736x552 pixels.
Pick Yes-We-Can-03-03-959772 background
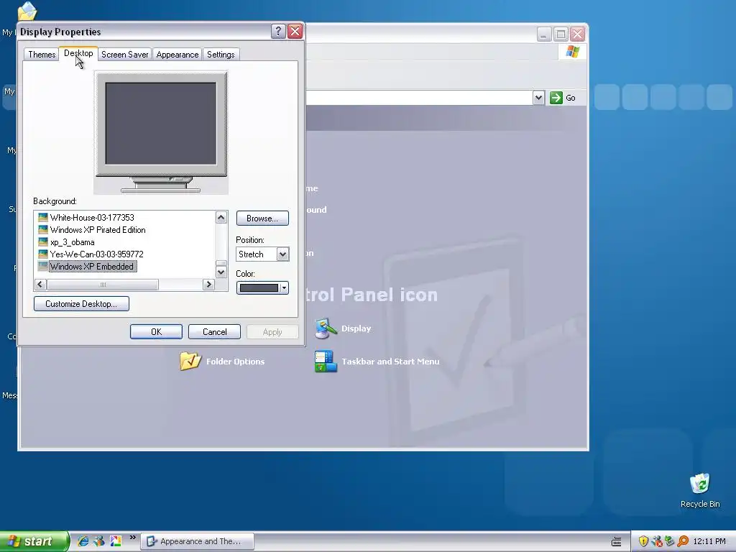[x=97, y=254]
